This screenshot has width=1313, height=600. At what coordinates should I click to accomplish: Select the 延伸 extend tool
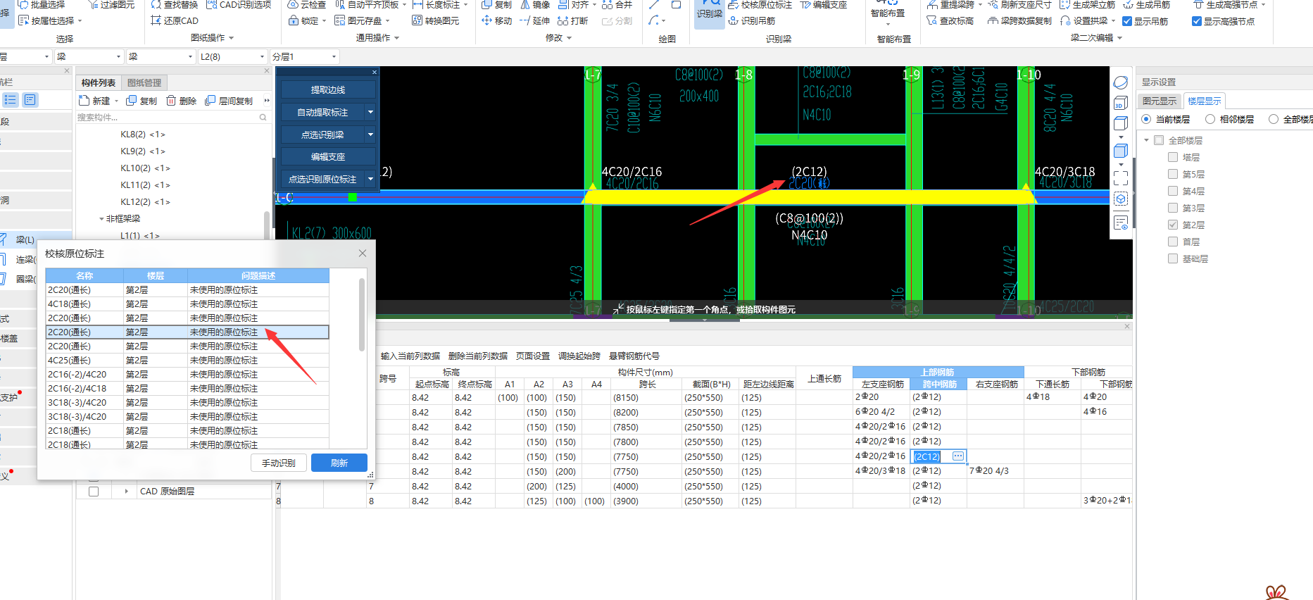(x=534, y=20)
